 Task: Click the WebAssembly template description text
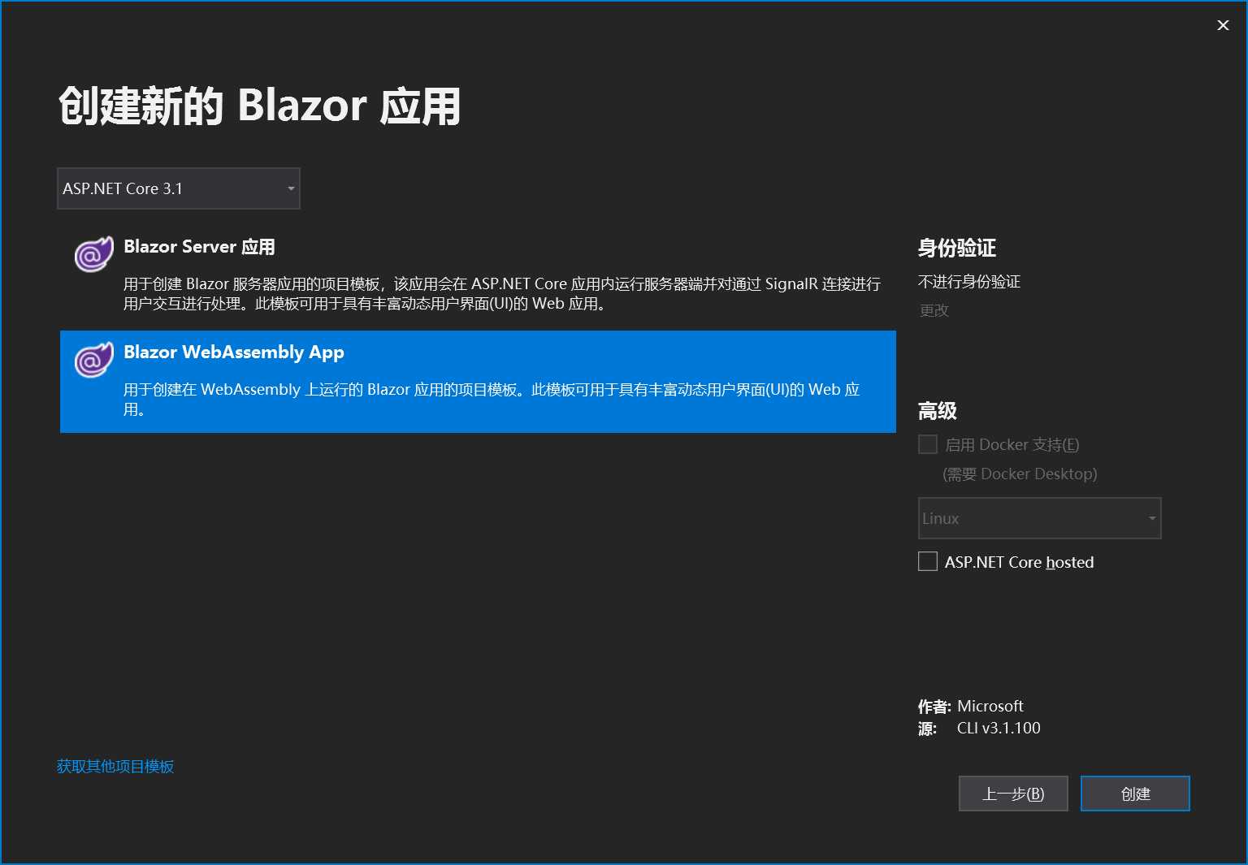492,400
